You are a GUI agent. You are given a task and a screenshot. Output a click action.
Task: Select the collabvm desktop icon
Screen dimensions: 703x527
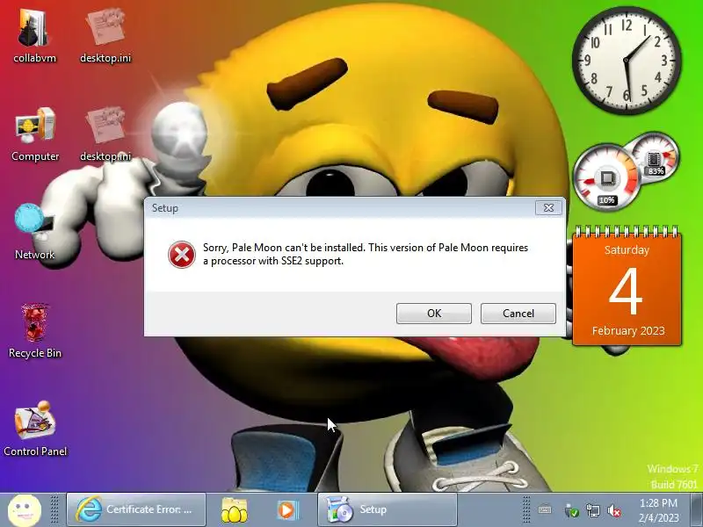point(34,36)
